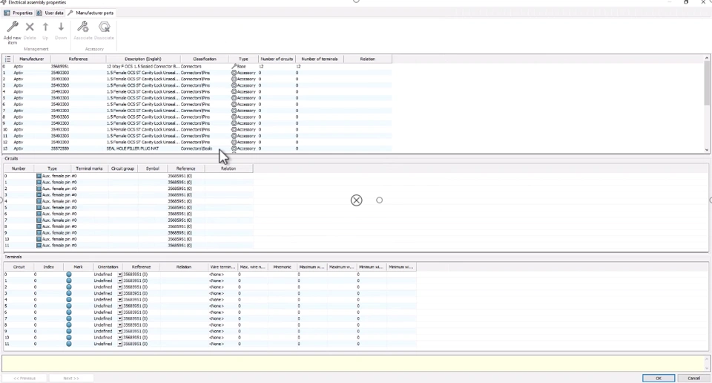The height and width of the screenshot is (383, 712).
Task: Click Mnemonic column header in Terminals table
Action: click(282, 267)
